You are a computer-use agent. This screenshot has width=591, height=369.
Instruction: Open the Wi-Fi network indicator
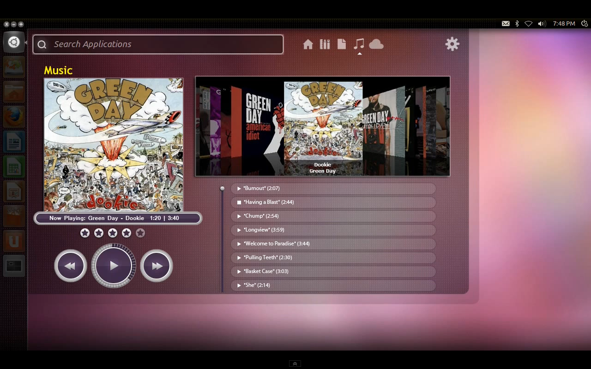pyautogui.click(x=529, y=24)
